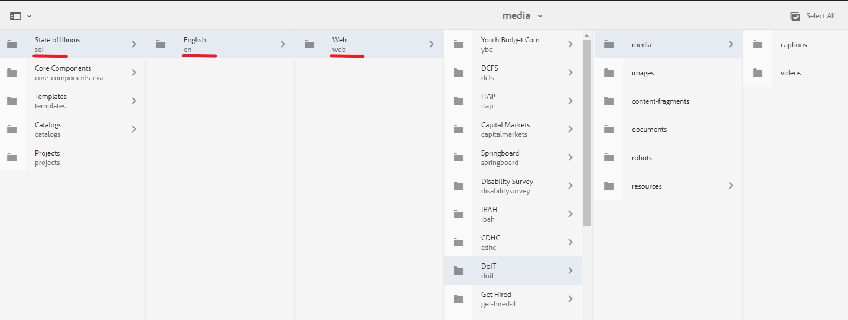Expand the ITAP row chevron
Viewport: 848px width, 320px height.
pos(570,101)
